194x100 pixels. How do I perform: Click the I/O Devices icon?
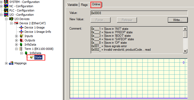[11, 19]
